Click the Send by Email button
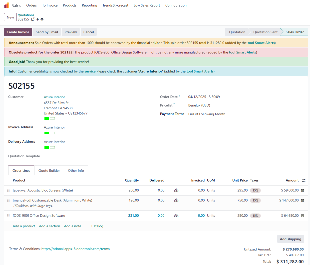This screenshot has width=310, height=265. pos(47,32)
